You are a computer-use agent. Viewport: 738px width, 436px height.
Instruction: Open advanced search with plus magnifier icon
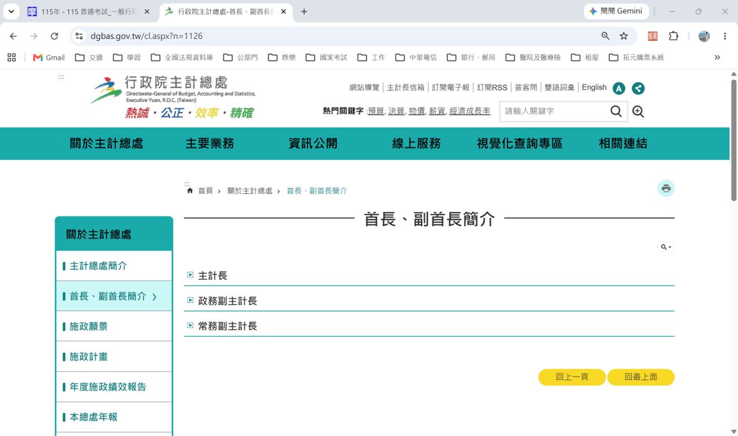click(x=638, y=111)
